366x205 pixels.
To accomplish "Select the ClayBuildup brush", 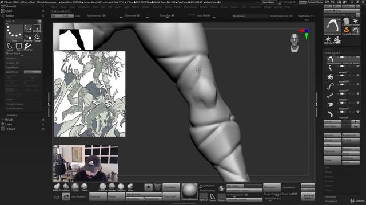I will point(121,187).
